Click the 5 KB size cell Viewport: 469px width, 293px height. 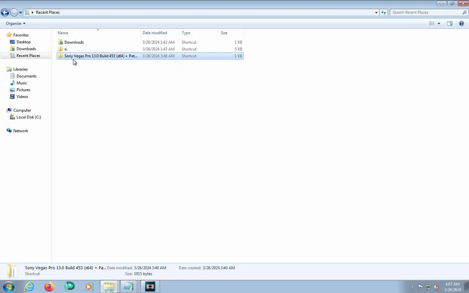point(238,49)
